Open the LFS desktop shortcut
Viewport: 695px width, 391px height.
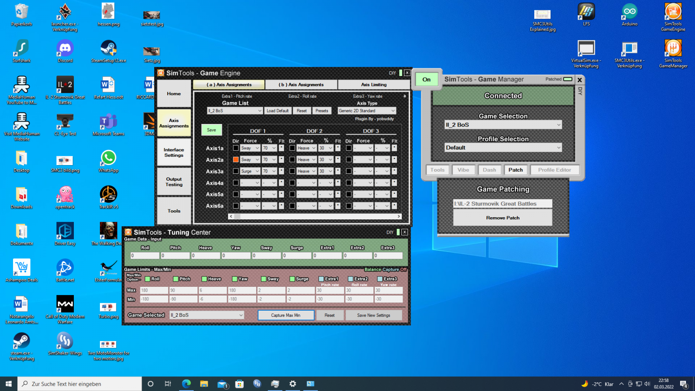click(586, 12)
